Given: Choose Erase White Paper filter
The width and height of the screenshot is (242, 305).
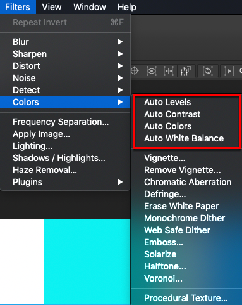Looking at the screenshot, I should pyautogui.click(x=181, y=206).
